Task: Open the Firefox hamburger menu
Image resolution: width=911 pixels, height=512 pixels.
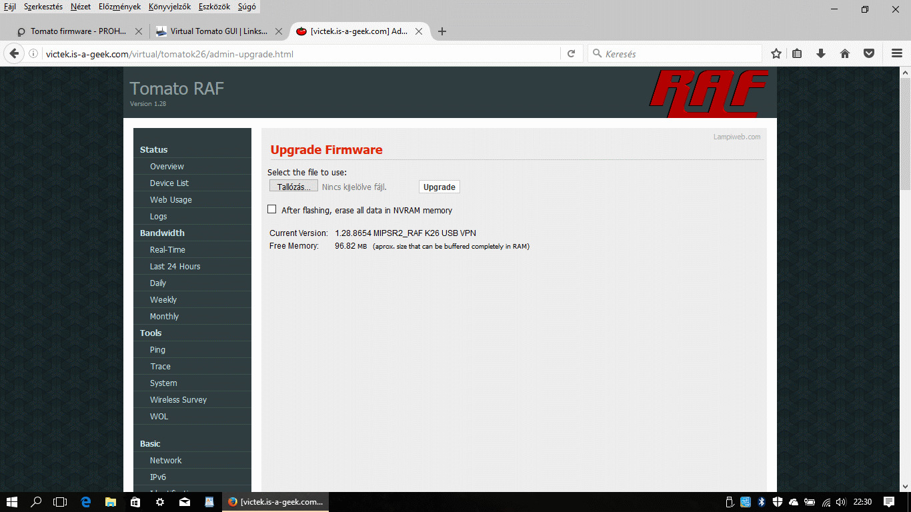Action: pyautogui.click(x=897, y=54)
